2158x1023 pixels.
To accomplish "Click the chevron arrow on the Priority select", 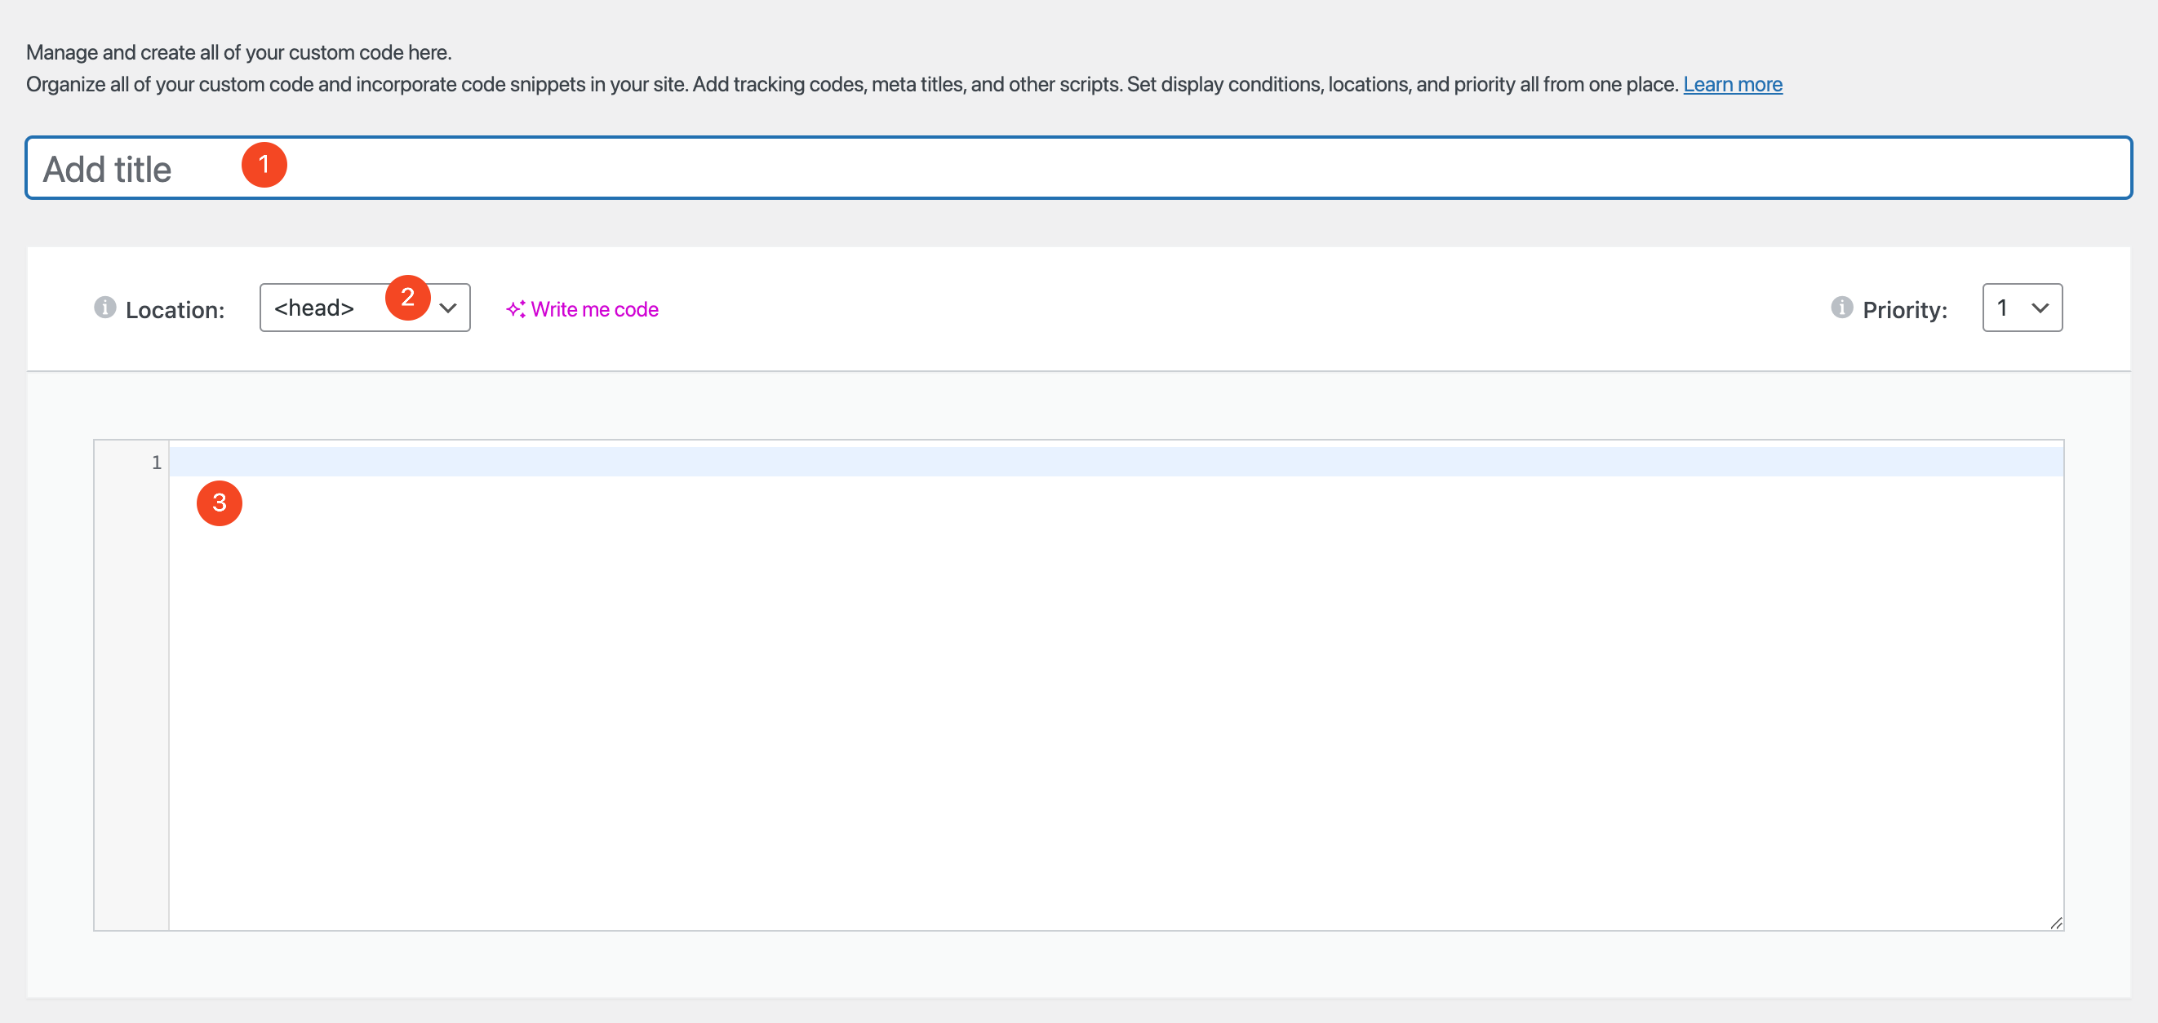I will pyautogui.click(x=2040, y=308).
